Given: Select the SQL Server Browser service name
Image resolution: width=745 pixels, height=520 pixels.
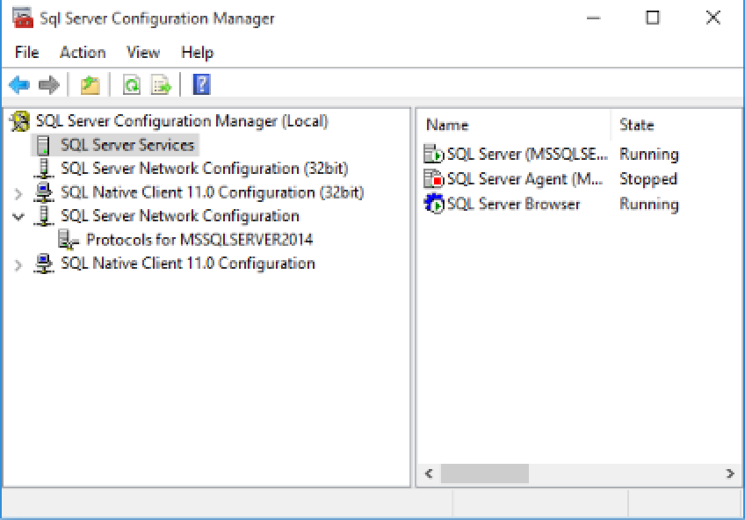Looking at the screenshot, I should (514, 204).
